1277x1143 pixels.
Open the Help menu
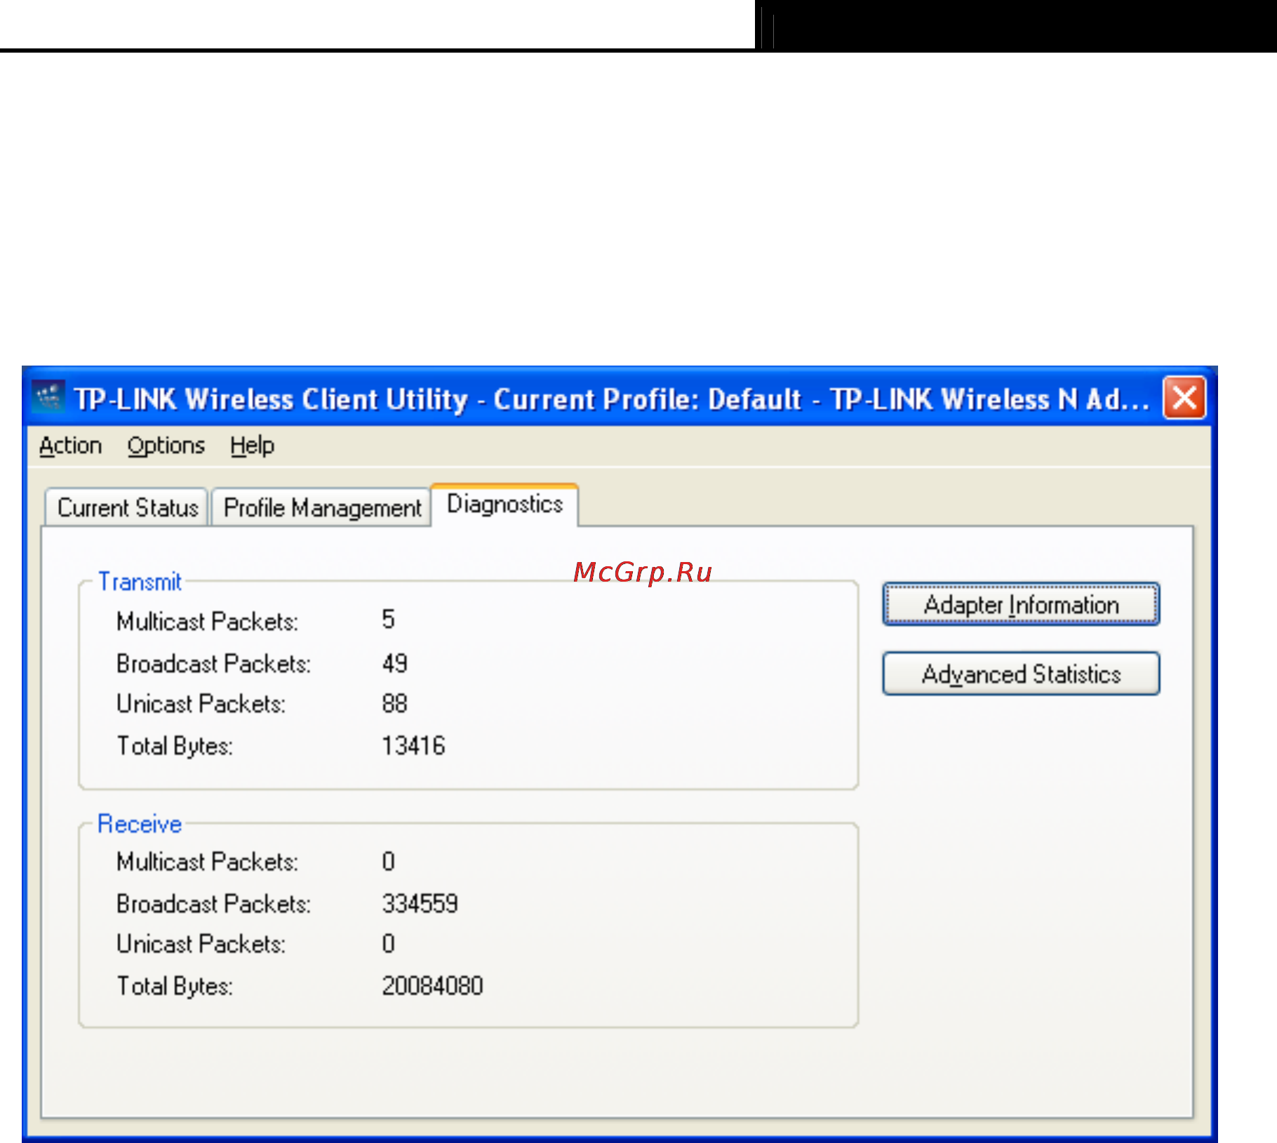252,446
